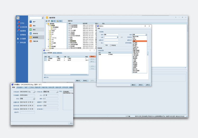Viewport: 198px width, 138px height.
Task: Click the 名称 input field containing 日期
Action: pyautogui.click(x=111, y=34)
